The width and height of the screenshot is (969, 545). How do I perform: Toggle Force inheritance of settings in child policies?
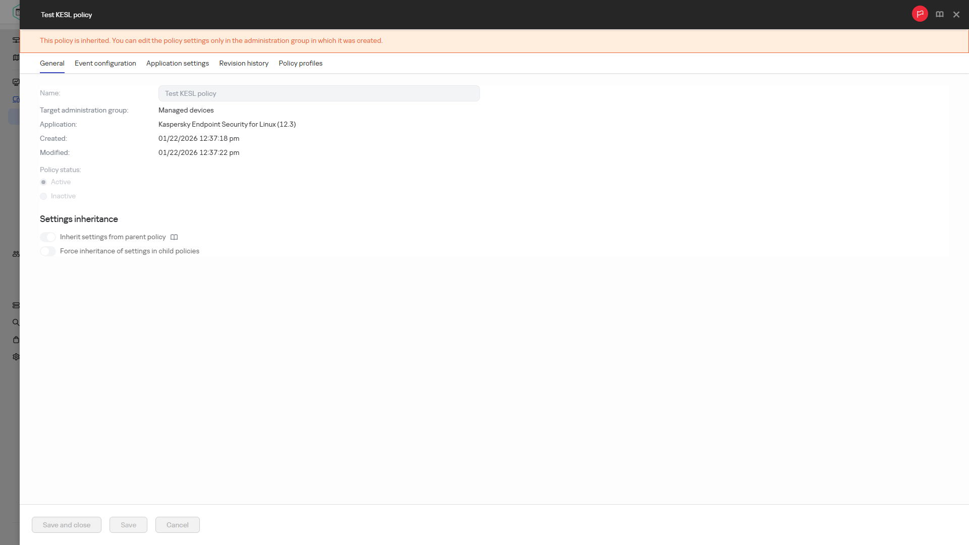tap(48, 251)
